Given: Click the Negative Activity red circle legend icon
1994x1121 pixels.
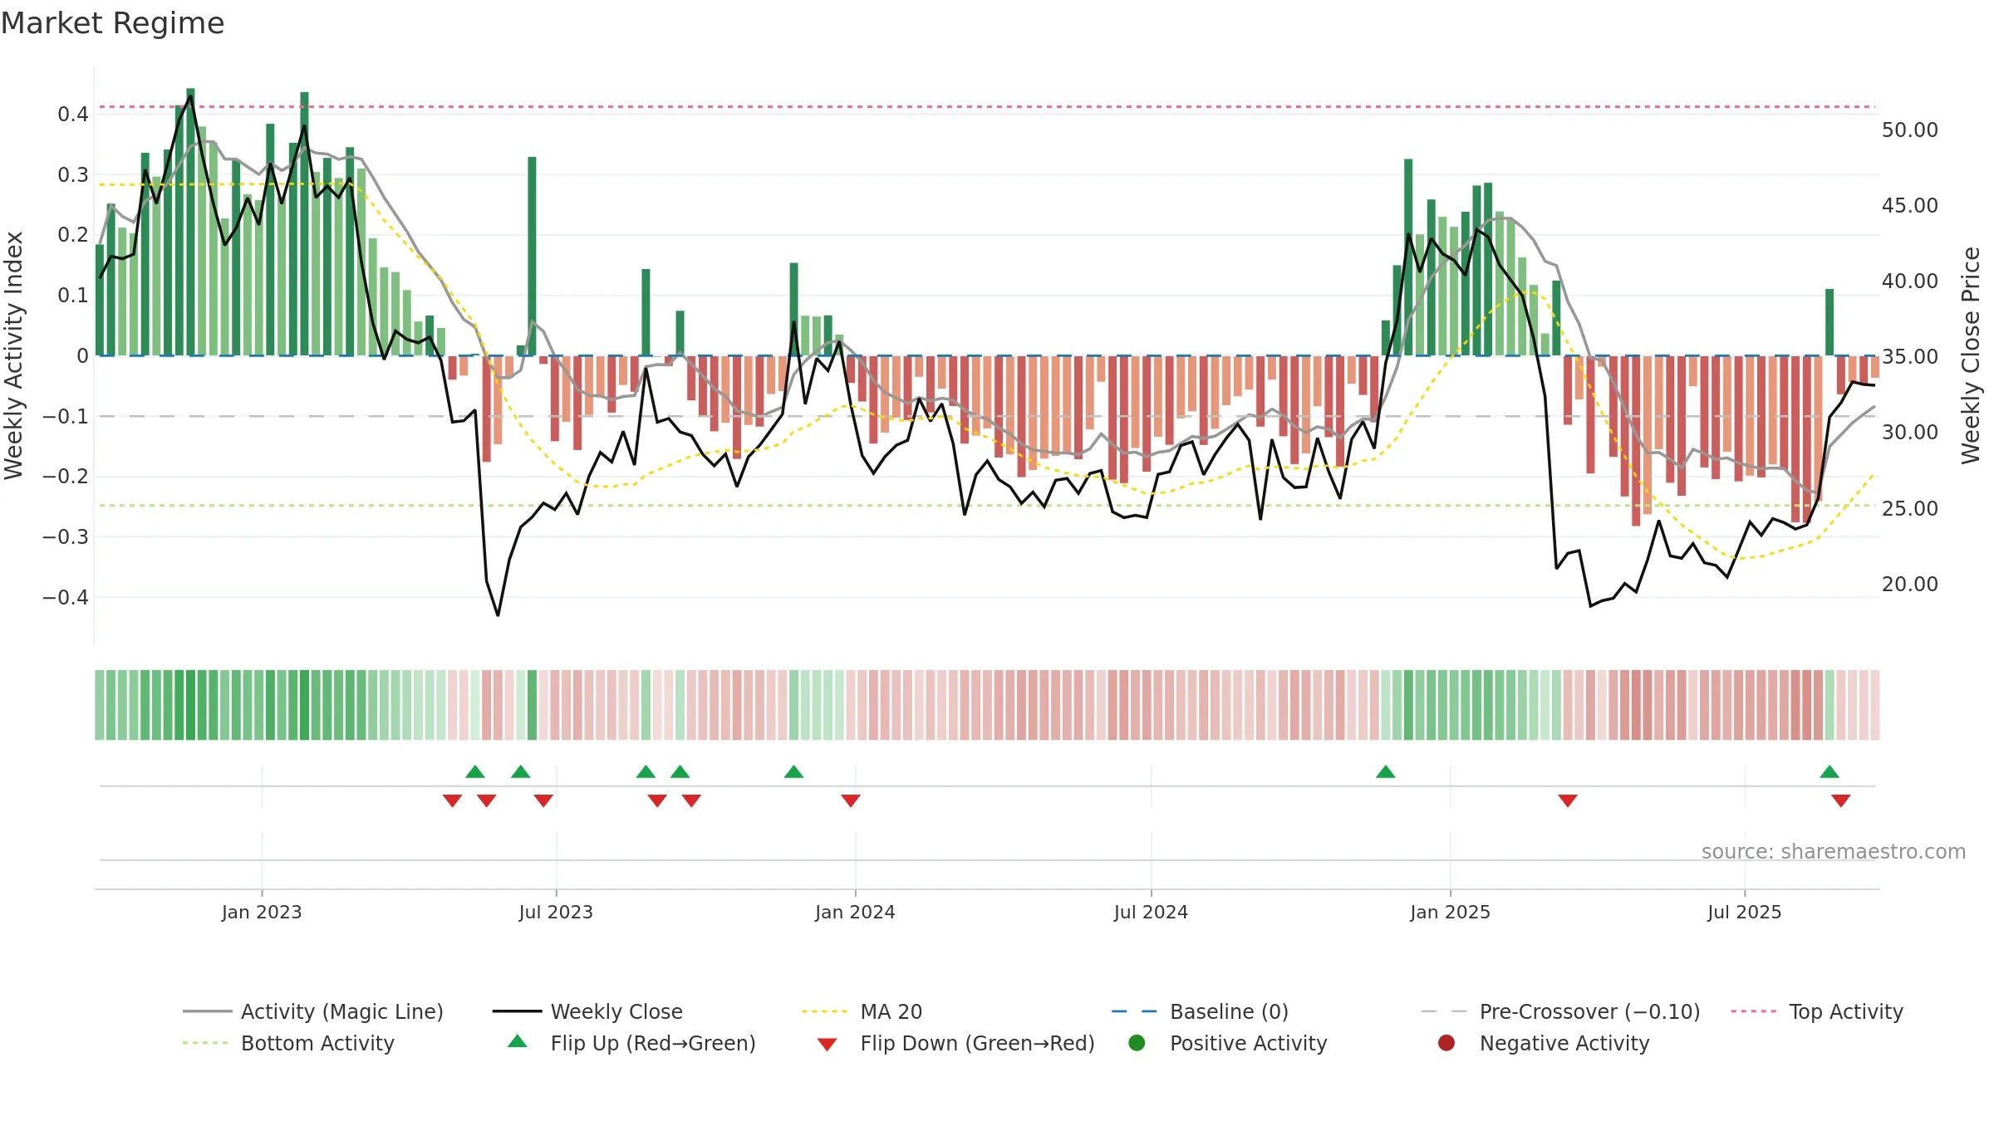Looking at the screenshot, I should [x=1446, y=1042].
